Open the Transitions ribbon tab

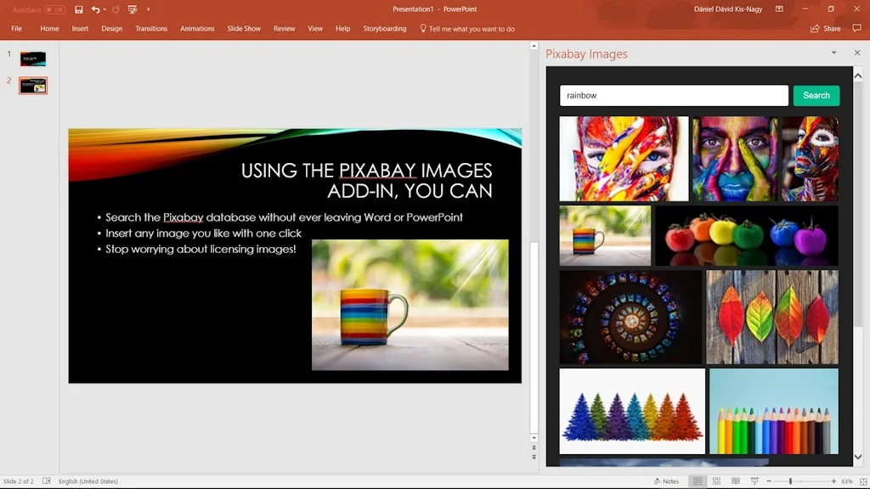tap(151, 28)
